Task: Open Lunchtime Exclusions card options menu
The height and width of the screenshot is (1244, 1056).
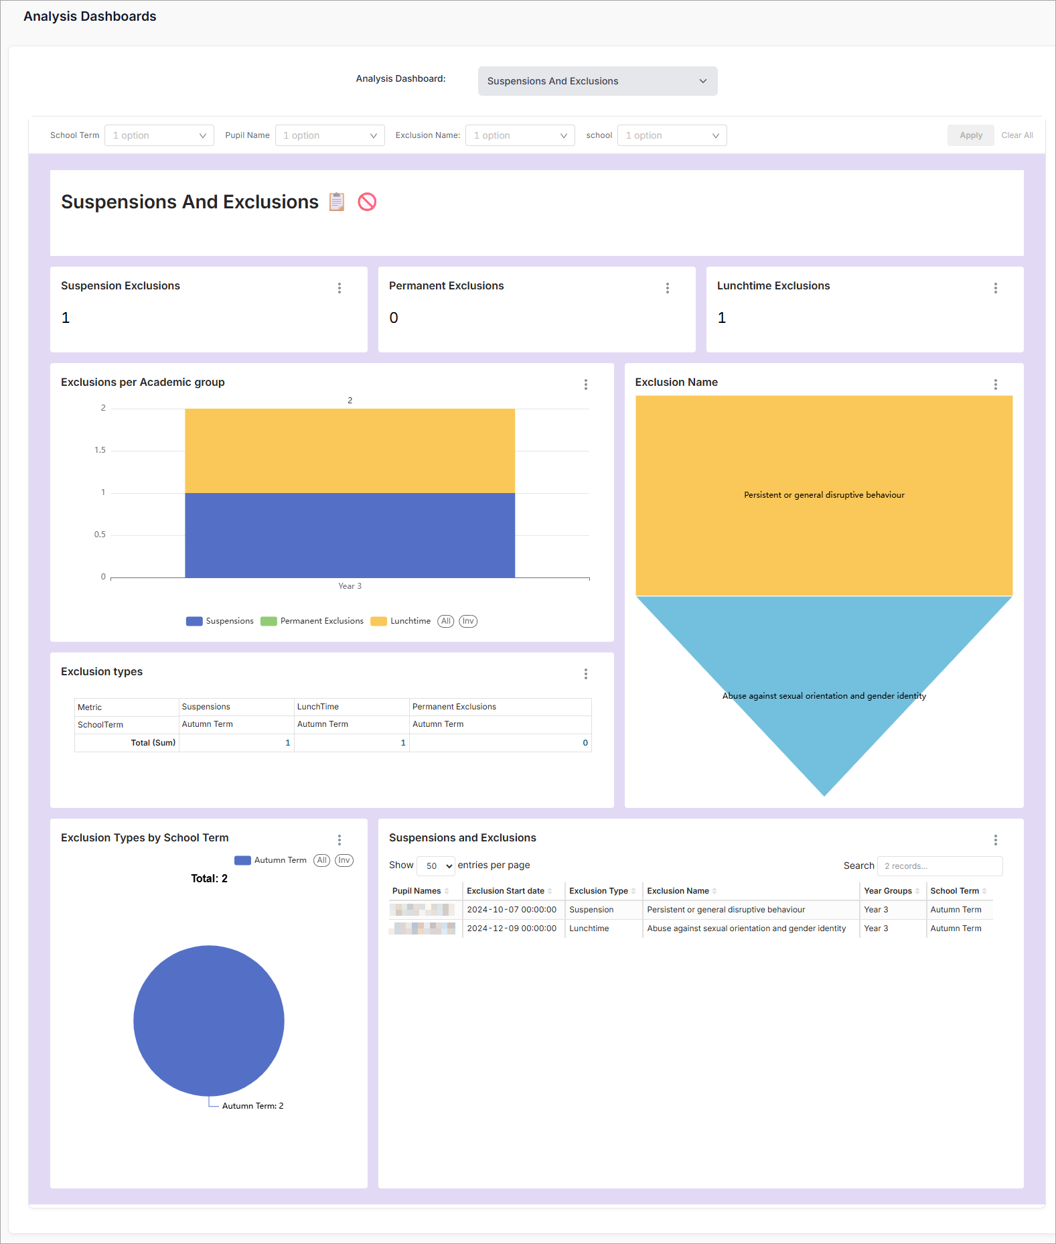Action: (995, 288)
